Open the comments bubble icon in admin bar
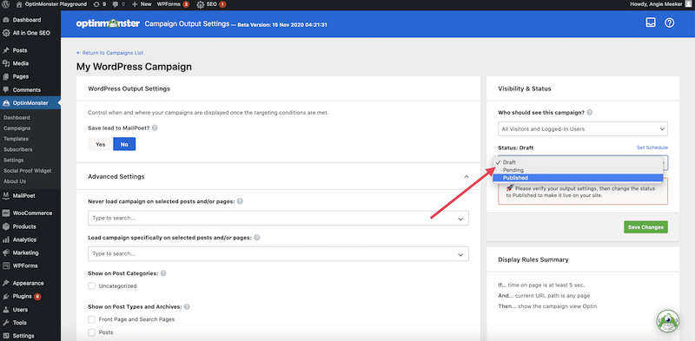Screen dimensions: 695x341 pyautogui.click(x=115, y=4)
